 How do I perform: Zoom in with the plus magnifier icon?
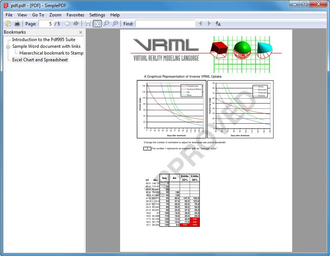click(x=114, y=23)
